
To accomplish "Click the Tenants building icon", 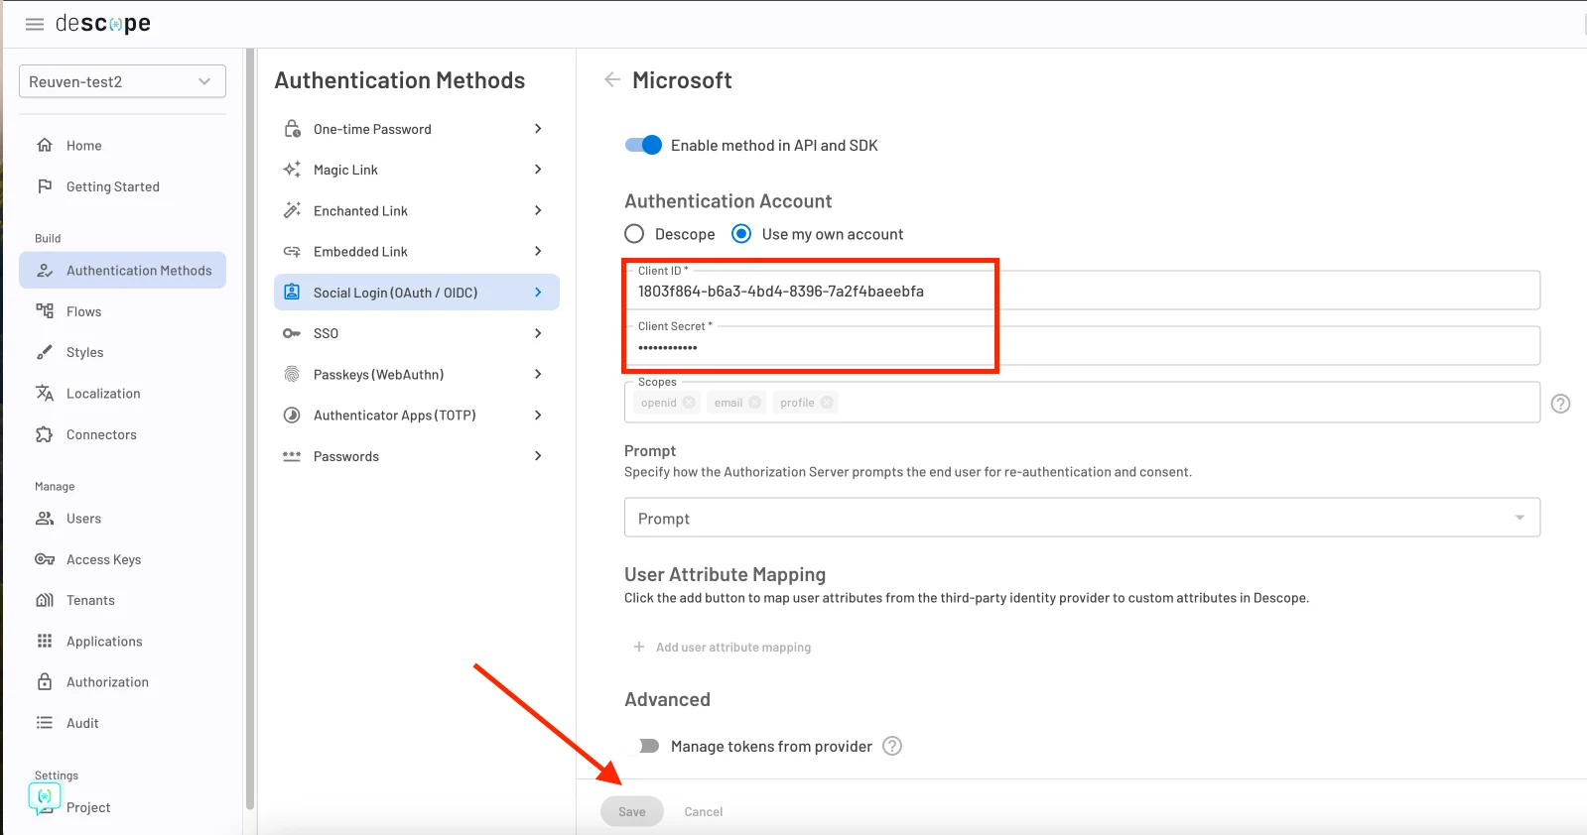I will click(45, 600).
